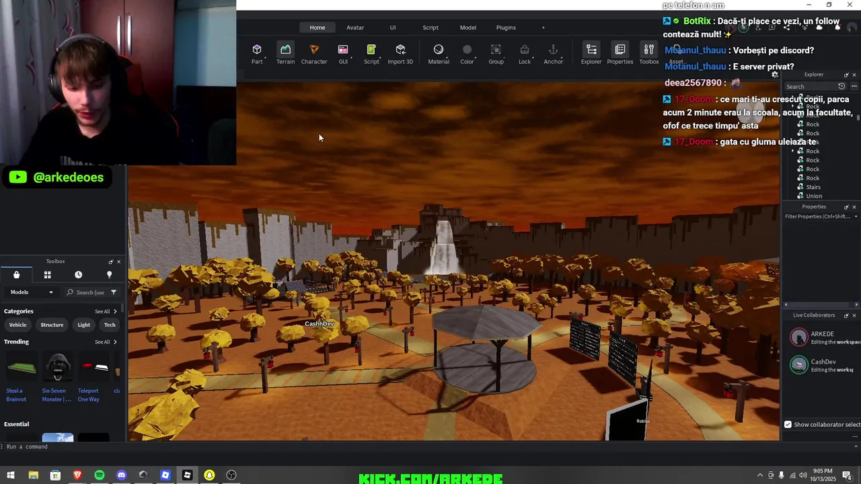The image size is (861, 484).
Task: Click the Toolbox search field
Action: point(90,292)
